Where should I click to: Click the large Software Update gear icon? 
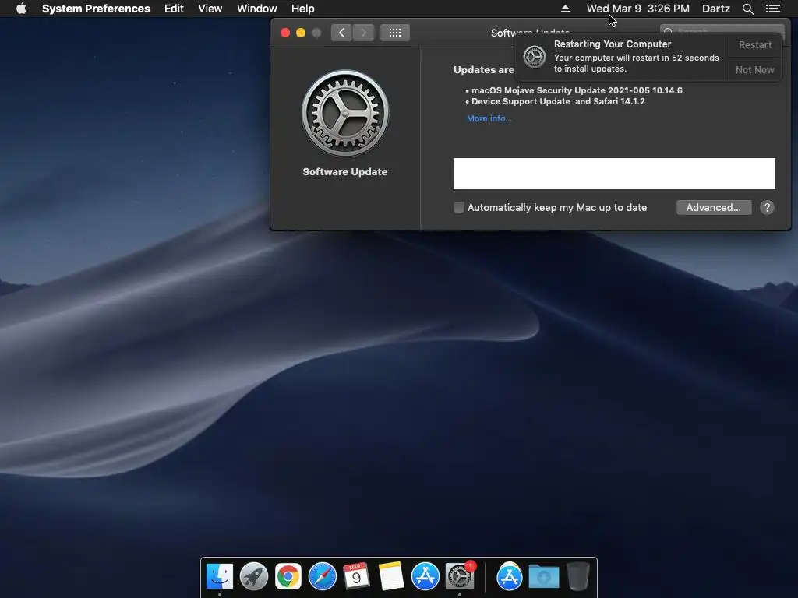(345, 113)
